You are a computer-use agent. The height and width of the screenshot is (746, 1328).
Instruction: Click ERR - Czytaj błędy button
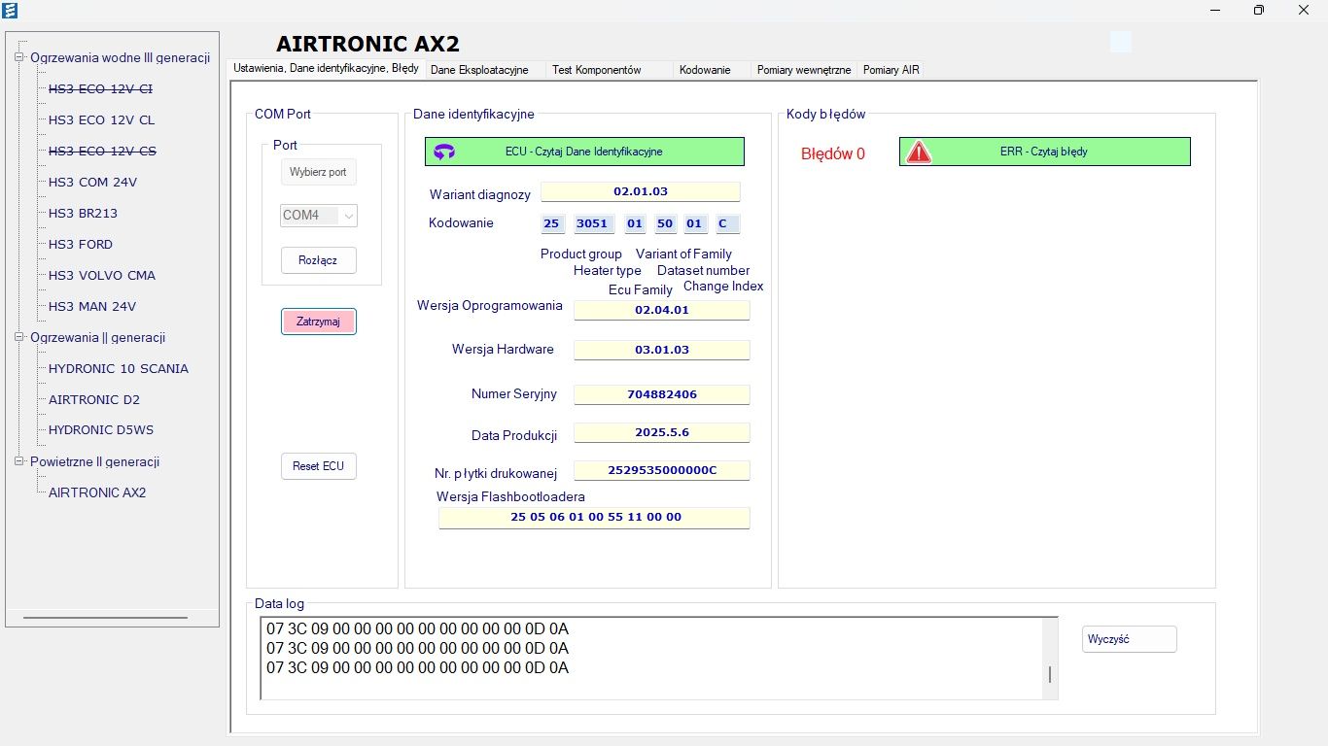(1044, 152)
